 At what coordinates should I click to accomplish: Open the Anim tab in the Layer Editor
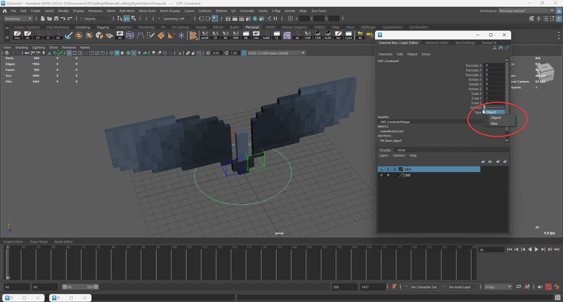401,150
